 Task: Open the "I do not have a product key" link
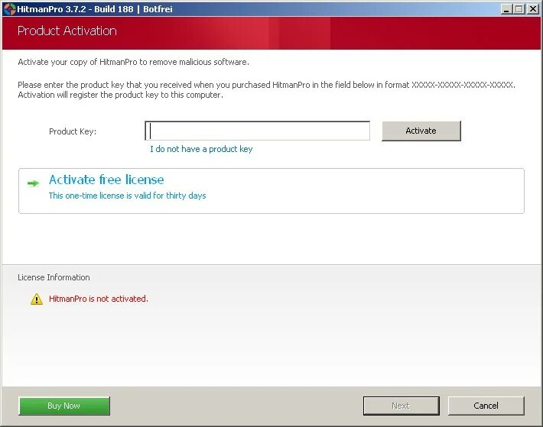[201, 149]
